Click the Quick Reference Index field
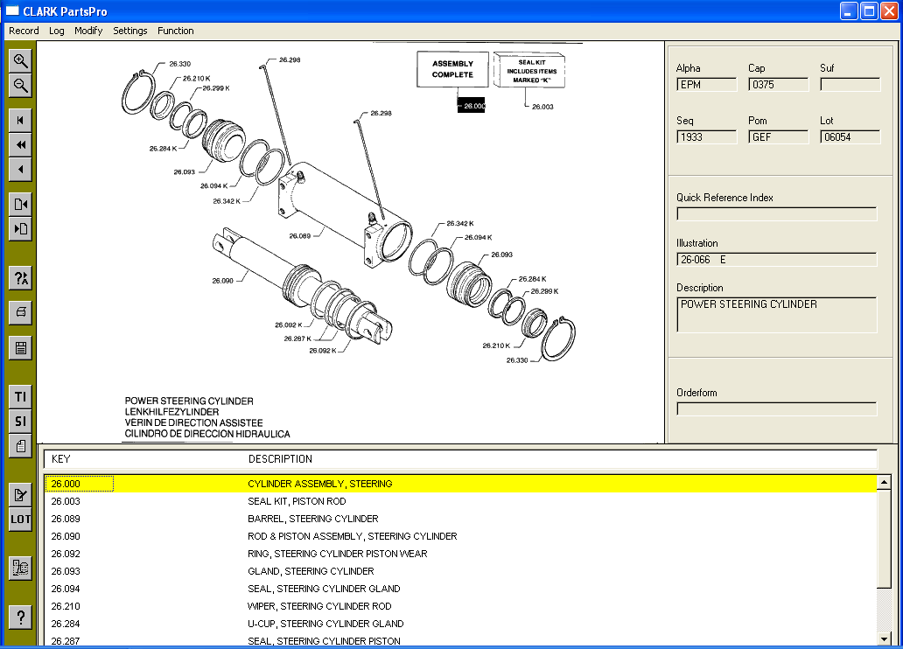The width and height of the screenshot is (903, 649). pos(777,214)
